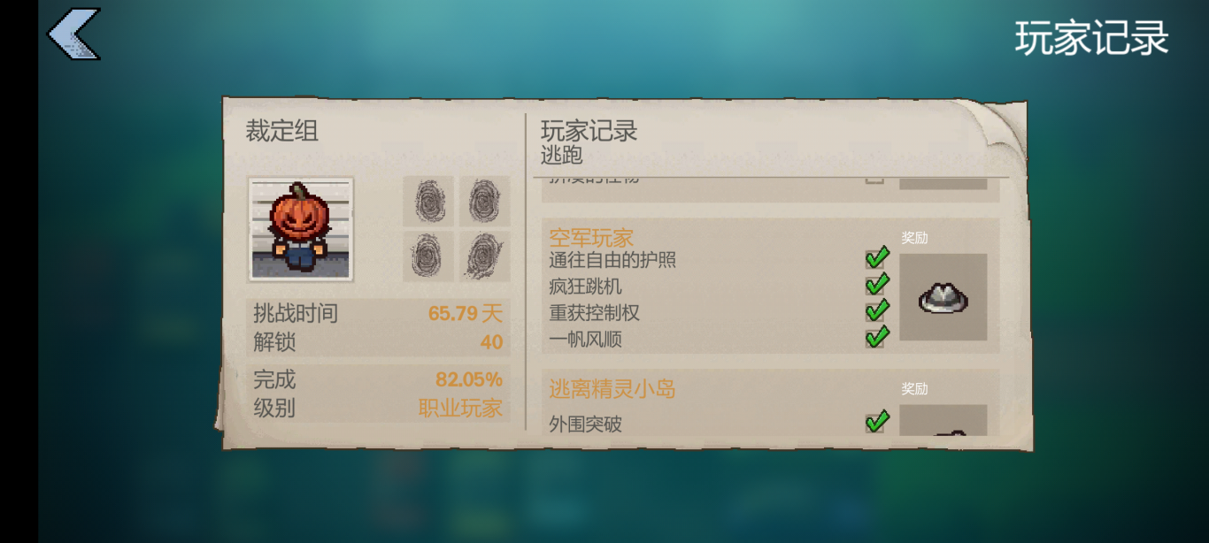
Task: Toggle the 疯狂跳机 checkmark
Action: (x=876, y=285)
